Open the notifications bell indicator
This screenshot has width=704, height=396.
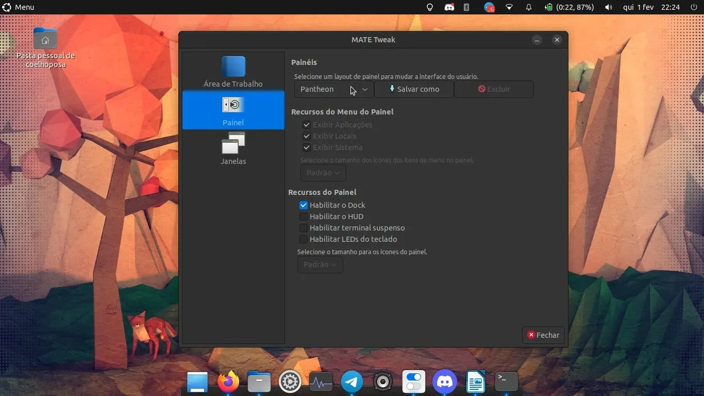coord(528,7)
